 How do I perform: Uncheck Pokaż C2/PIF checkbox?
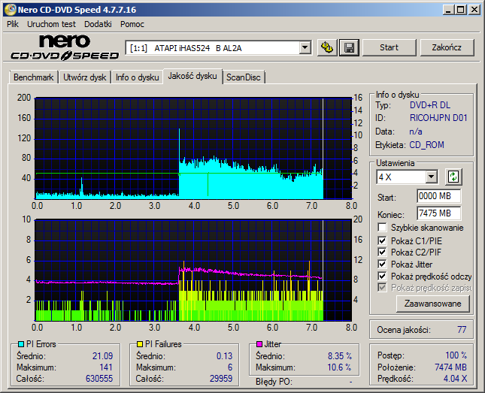coord(382,252)
